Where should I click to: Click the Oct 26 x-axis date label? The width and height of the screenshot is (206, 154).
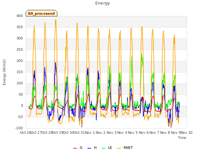(25, 133)
